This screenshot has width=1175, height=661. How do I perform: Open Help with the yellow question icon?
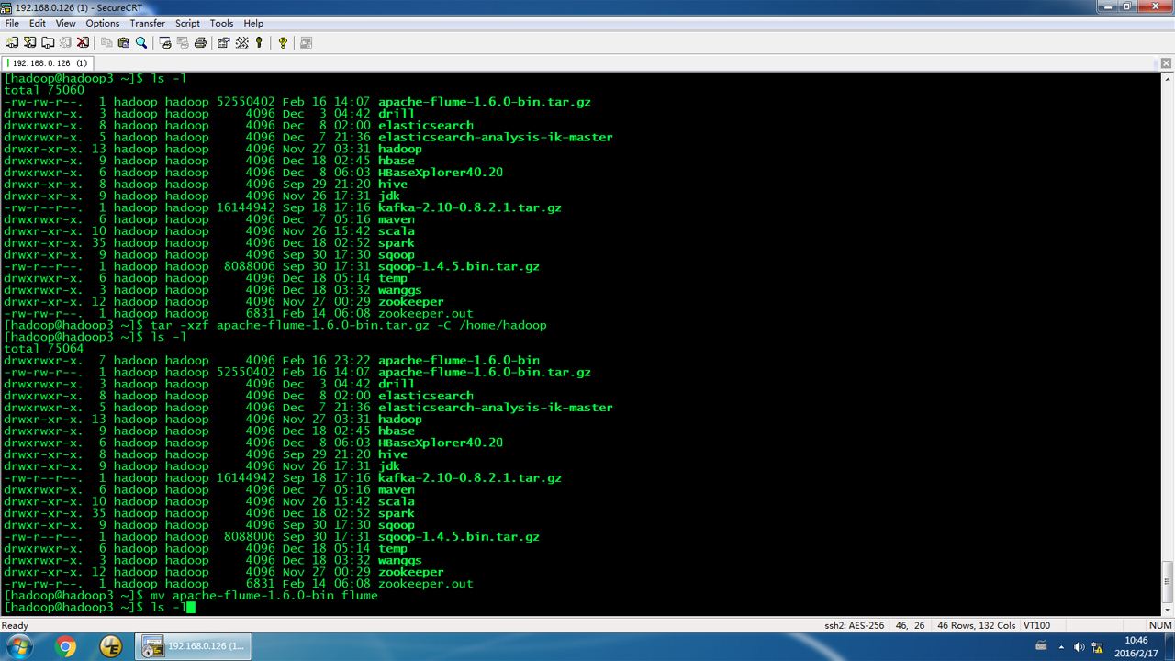[283, 42]
